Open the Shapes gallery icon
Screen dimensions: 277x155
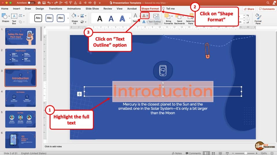click(x=4, y=16)
